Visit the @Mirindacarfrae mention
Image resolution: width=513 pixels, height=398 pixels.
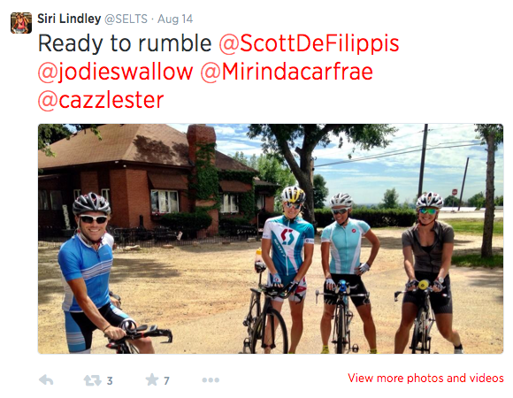tap(287, 72)
